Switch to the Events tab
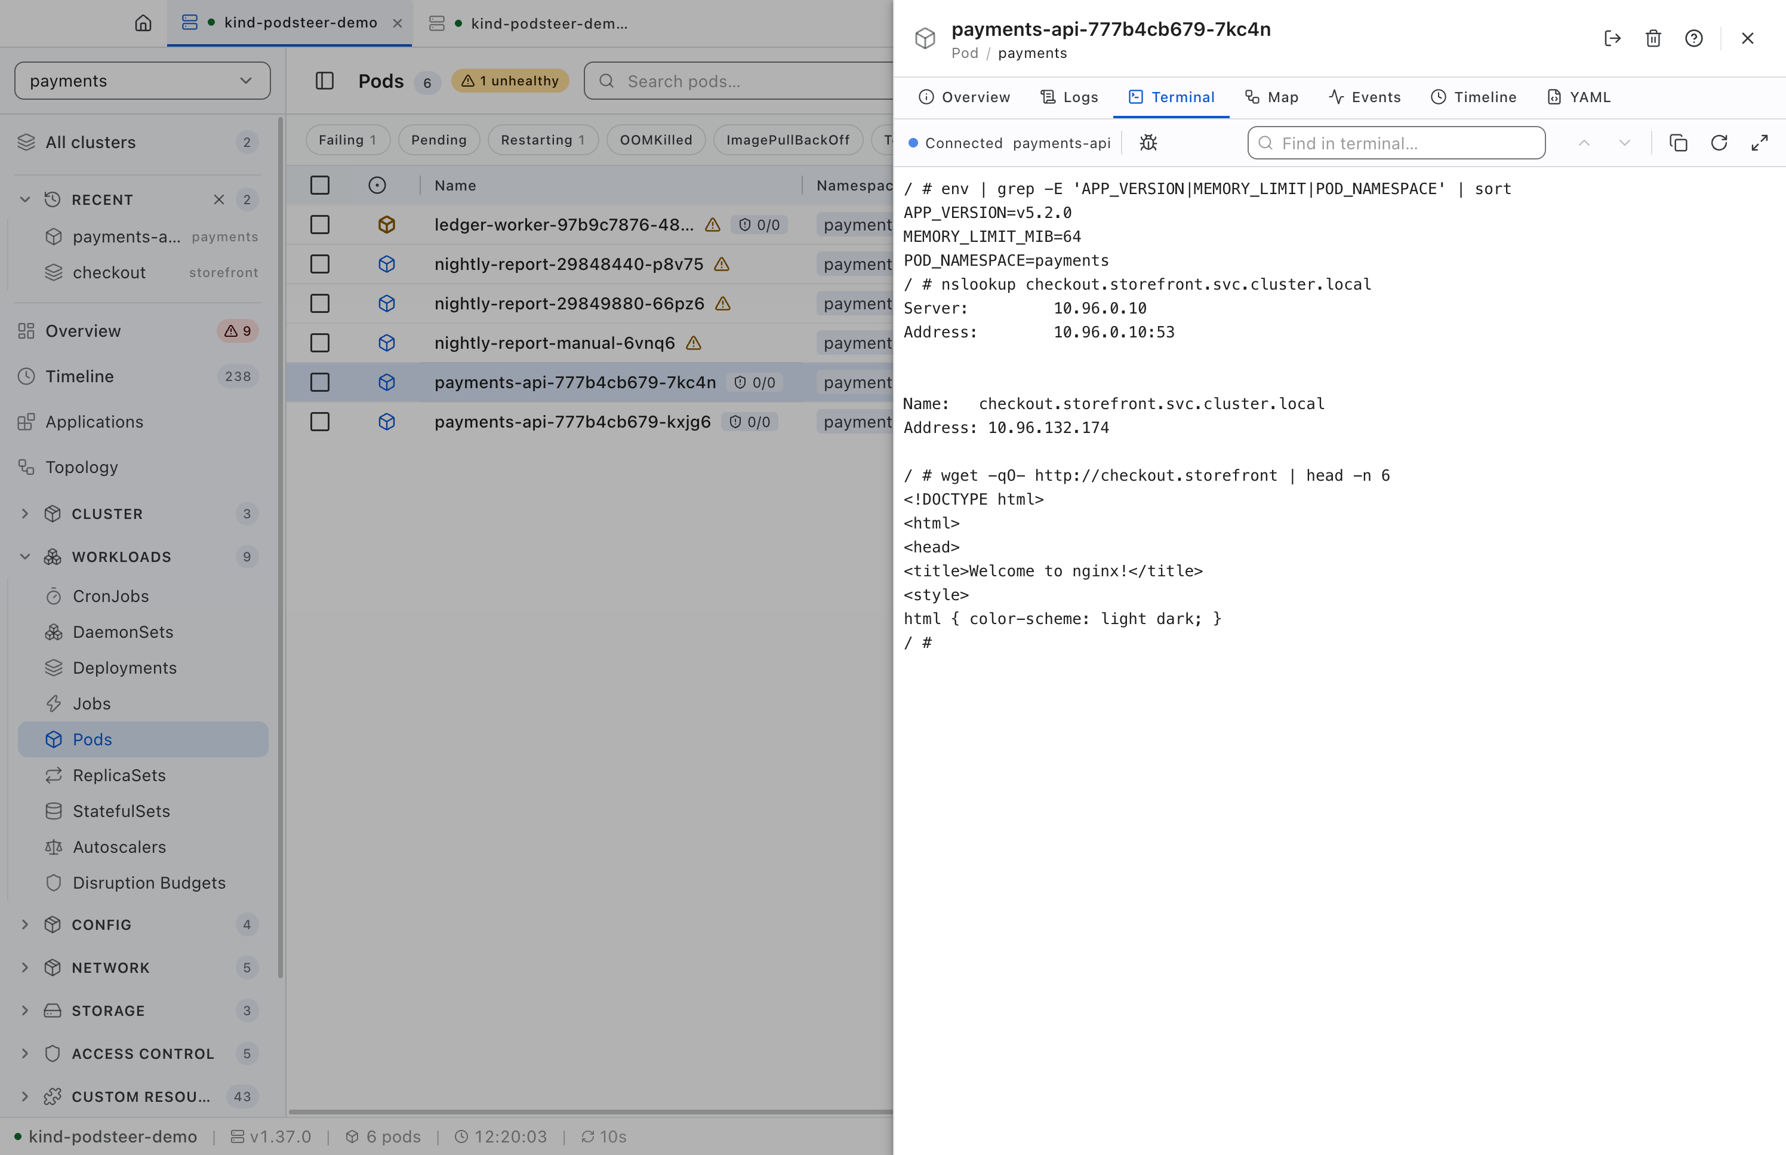 [1364, 97]
